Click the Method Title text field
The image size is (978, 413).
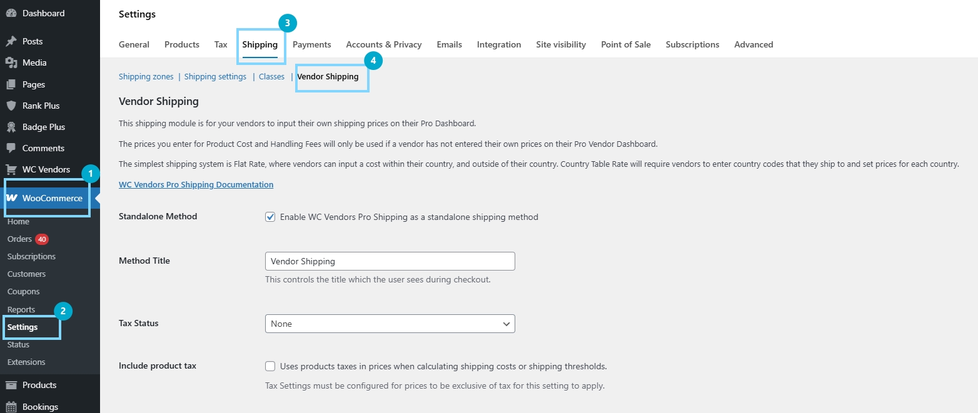tap(390, 261)
